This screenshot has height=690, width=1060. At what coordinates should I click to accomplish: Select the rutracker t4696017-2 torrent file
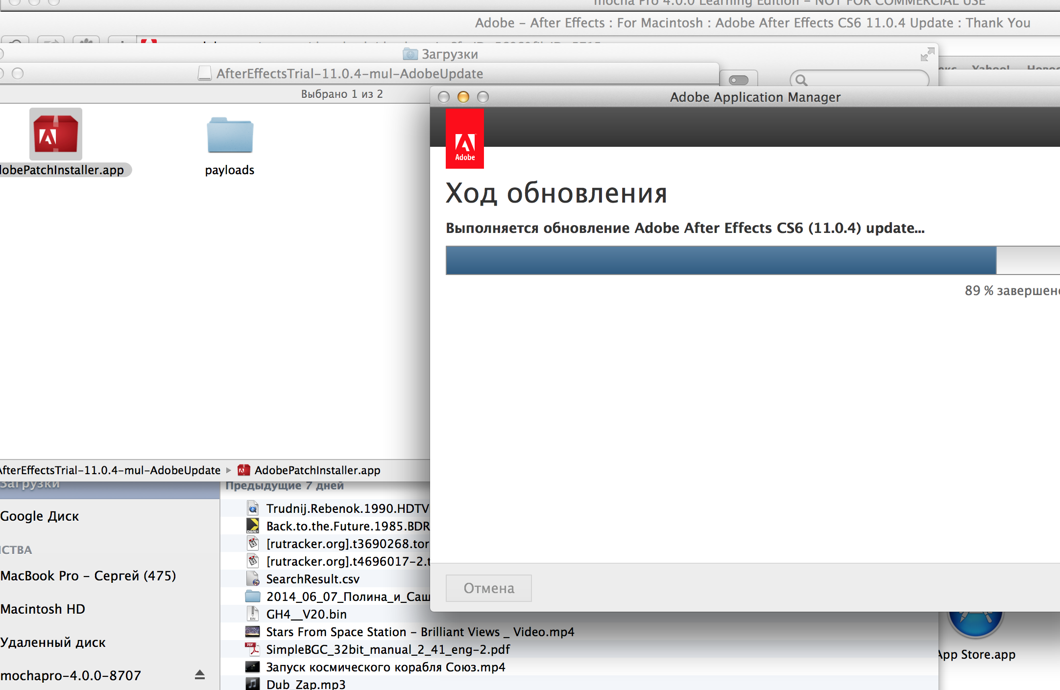tap(325, 561)
